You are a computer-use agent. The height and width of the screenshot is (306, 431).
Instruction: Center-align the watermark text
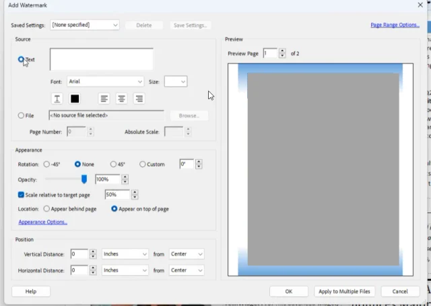point(121,98)
